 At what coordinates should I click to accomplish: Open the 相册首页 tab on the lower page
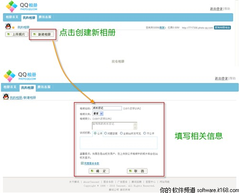coord(10,87)
